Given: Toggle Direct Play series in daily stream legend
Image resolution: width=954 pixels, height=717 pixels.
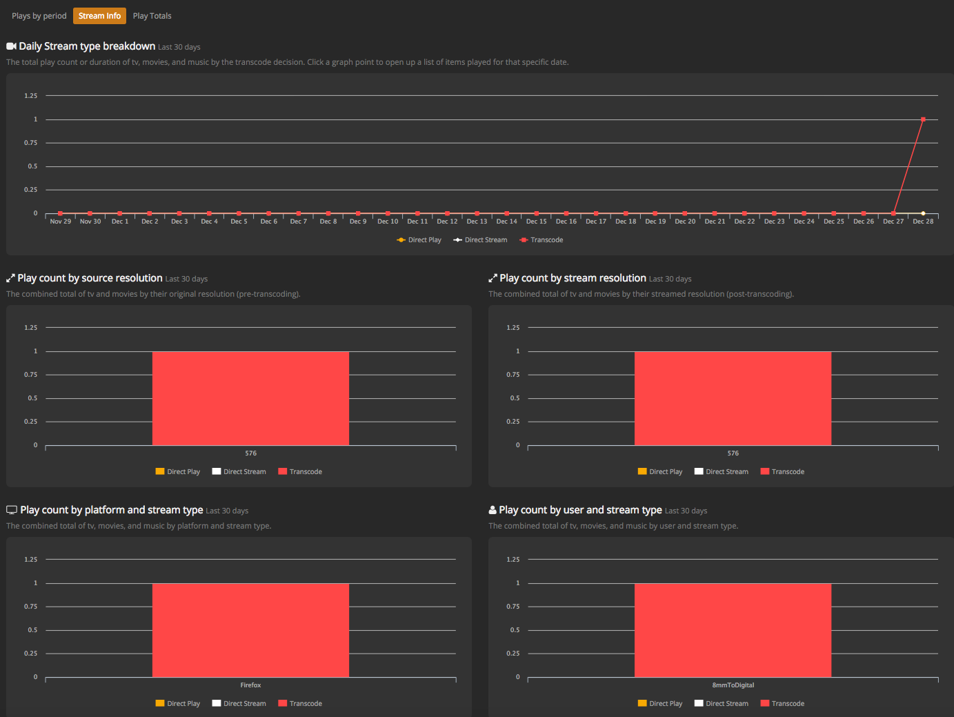Looking at the screenshot, I should coord(419,240).
